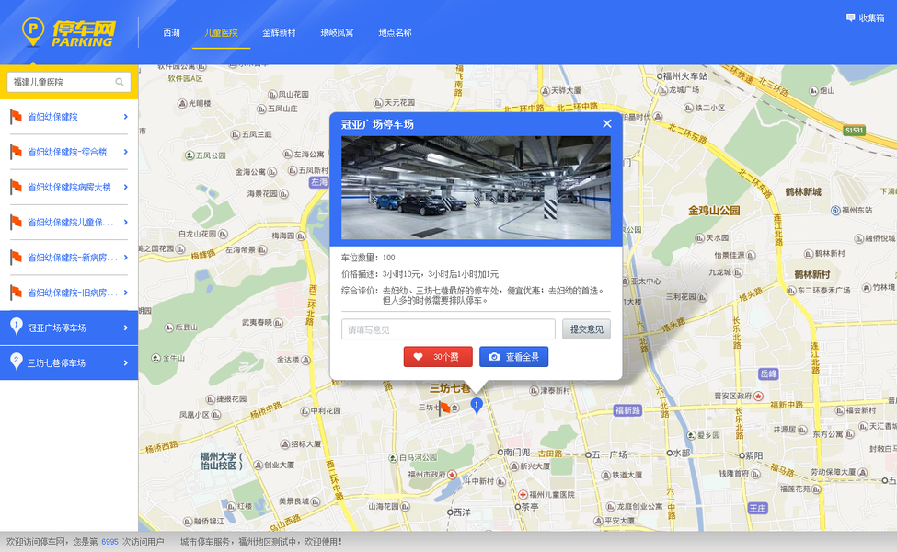
Task: Click the visitor count 6995
Action: [x=109, y=542]
